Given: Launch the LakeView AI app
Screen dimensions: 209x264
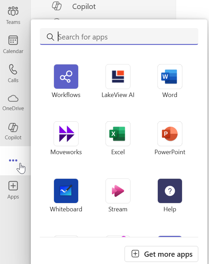Looking at the screenshot, I should [x=118, y=81].
